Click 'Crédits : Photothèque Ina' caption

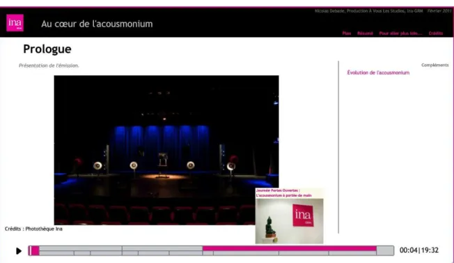33,229
